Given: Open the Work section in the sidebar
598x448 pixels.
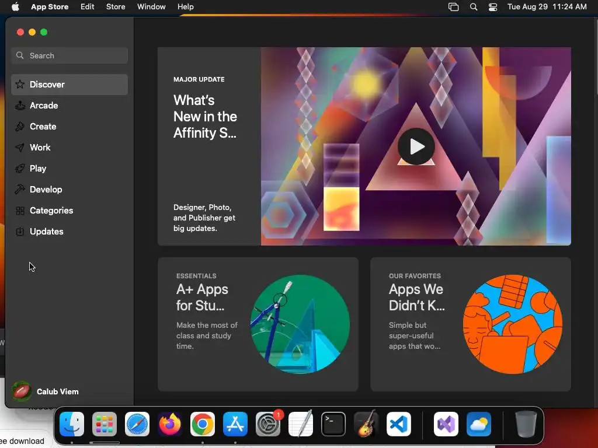Looking at the screenshot, I should [x=69, y=148].
